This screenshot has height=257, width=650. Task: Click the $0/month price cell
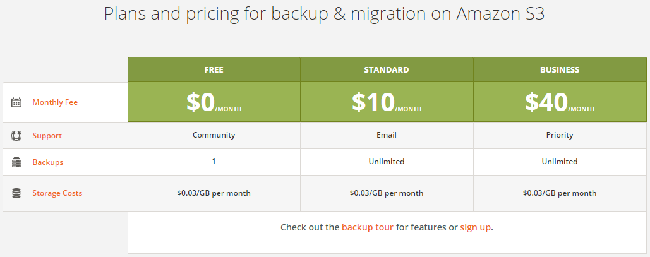click(x=214, y=102)
